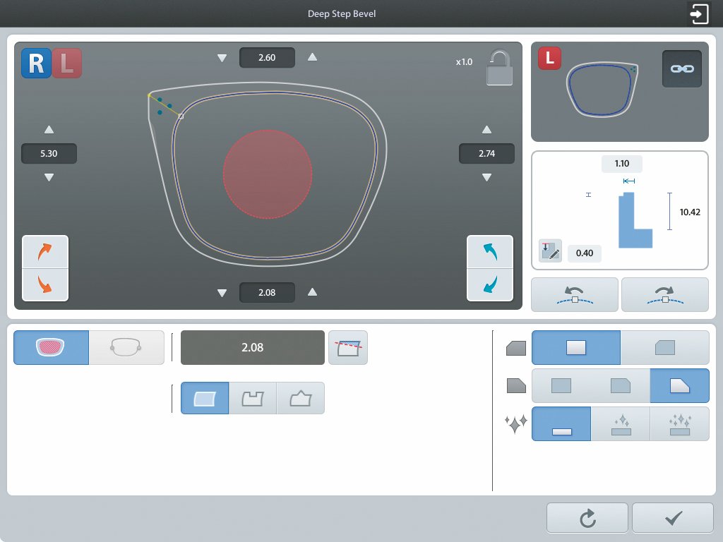
Task: Toggle the padlock zoom lock icon
Action: pyautogui.click(x=499, y=68)
